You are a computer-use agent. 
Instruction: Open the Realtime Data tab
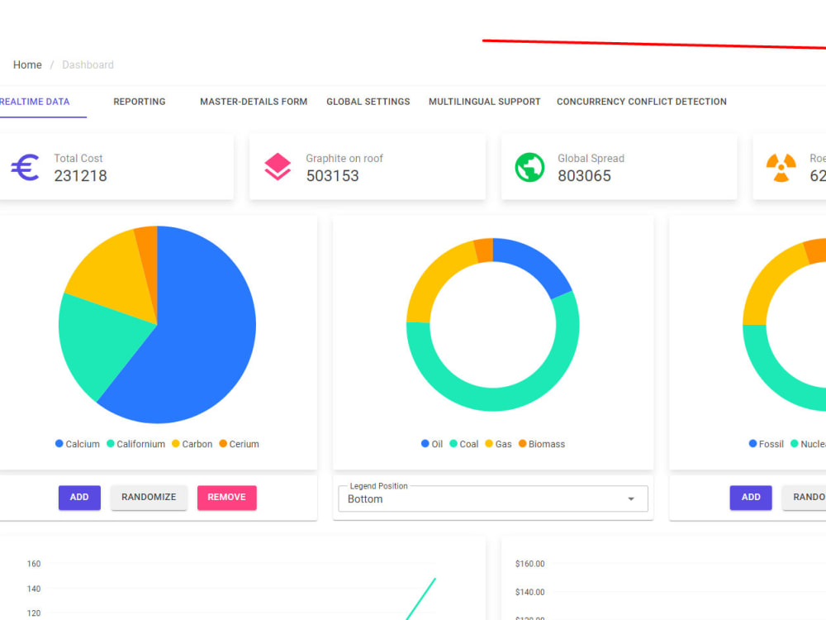[35, 102]
